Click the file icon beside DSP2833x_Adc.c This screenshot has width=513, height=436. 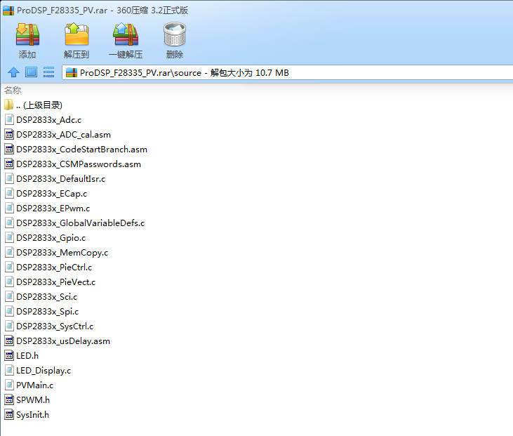[9, 120]
